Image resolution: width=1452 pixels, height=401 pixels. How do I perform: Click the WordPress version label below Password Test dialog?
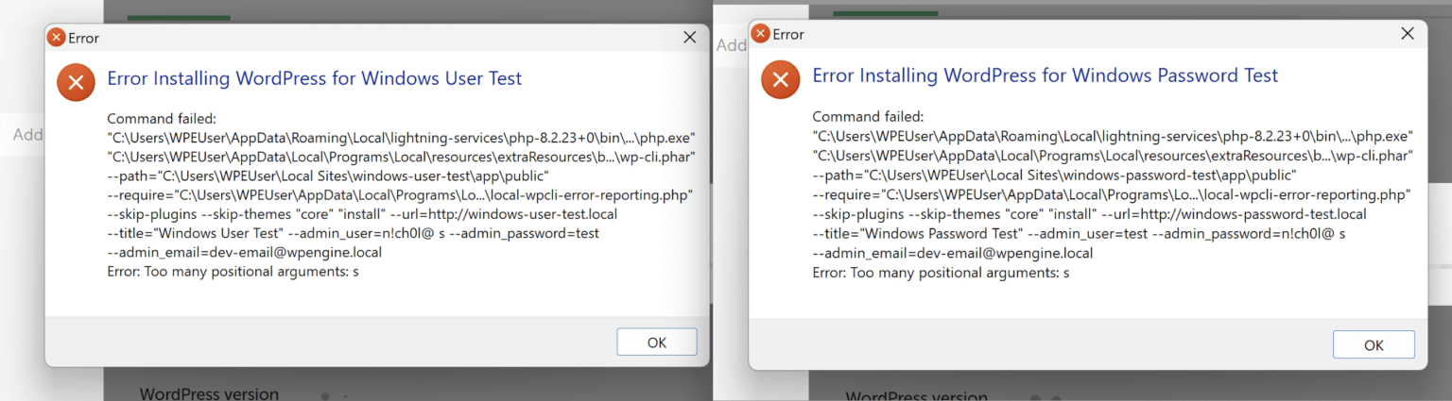pos(914,396)
